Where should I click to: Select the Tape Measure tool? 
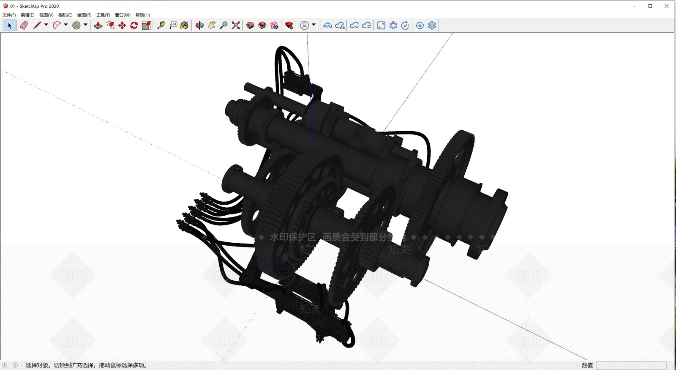coord(161,25)
